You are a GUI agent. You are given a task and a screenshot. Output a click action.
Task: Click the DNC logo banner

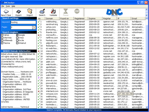pos(114,12)
